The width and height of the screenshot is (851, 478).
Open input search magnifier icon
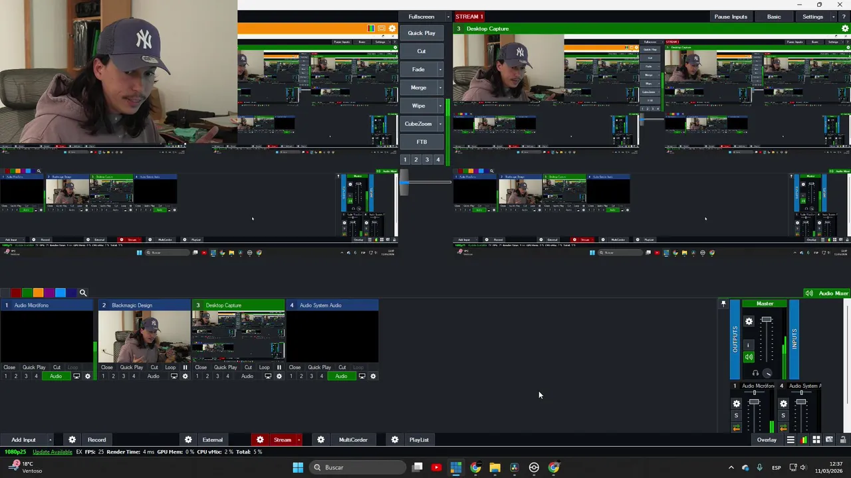pyautogui.click(x=83, y=293)
